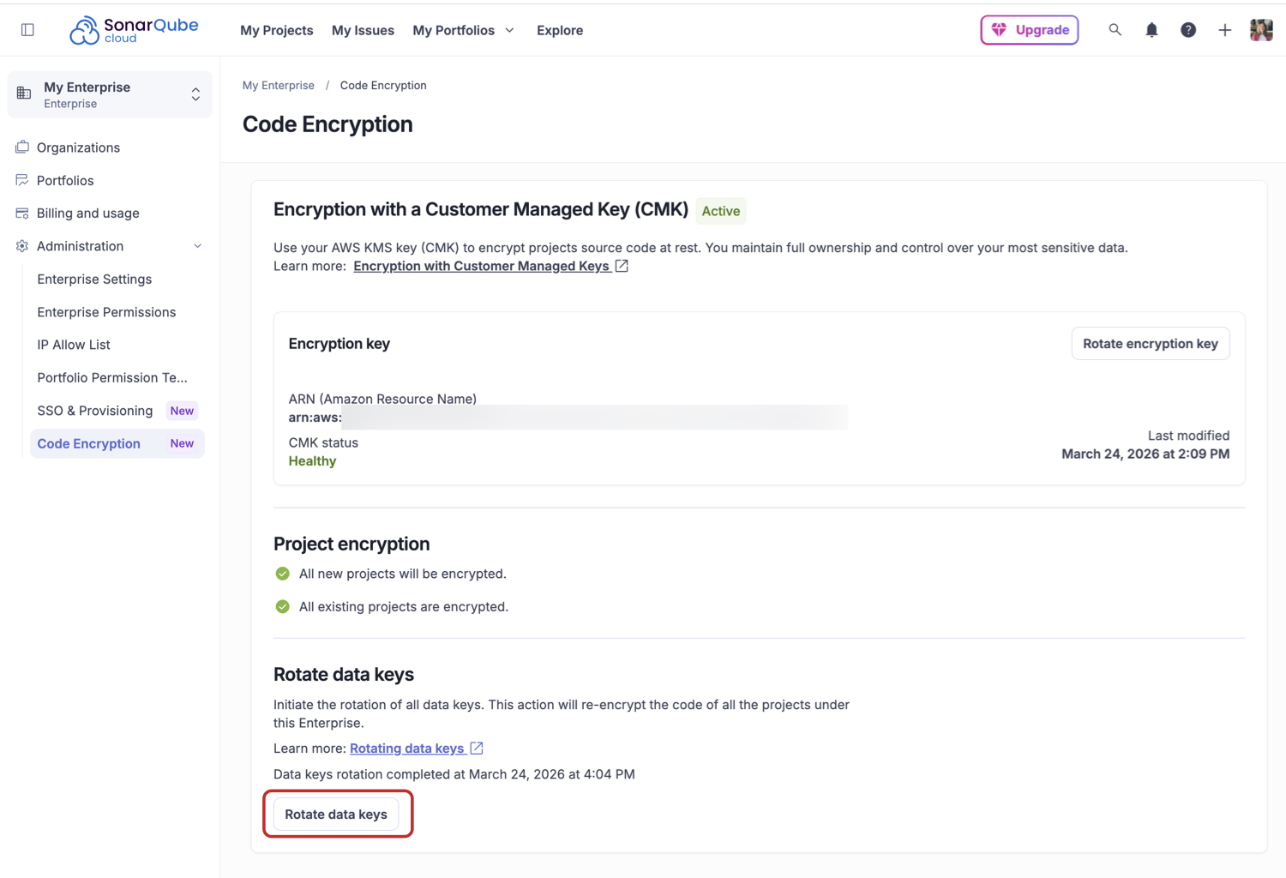
Task: Open the My Enterprise switcher chevrons
Action: [195, 94]
